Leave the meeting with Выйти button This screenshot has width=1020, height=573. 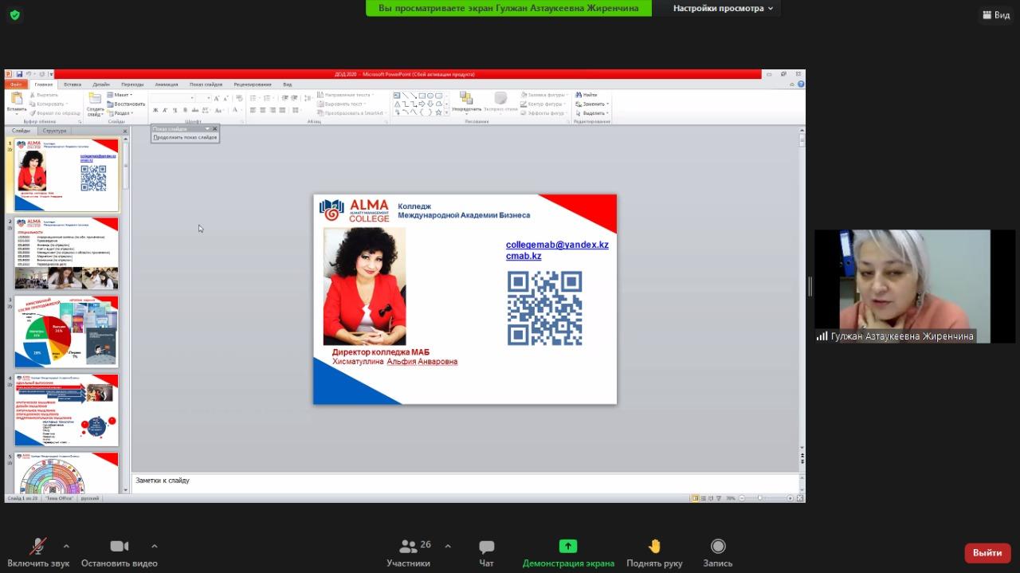987,552
